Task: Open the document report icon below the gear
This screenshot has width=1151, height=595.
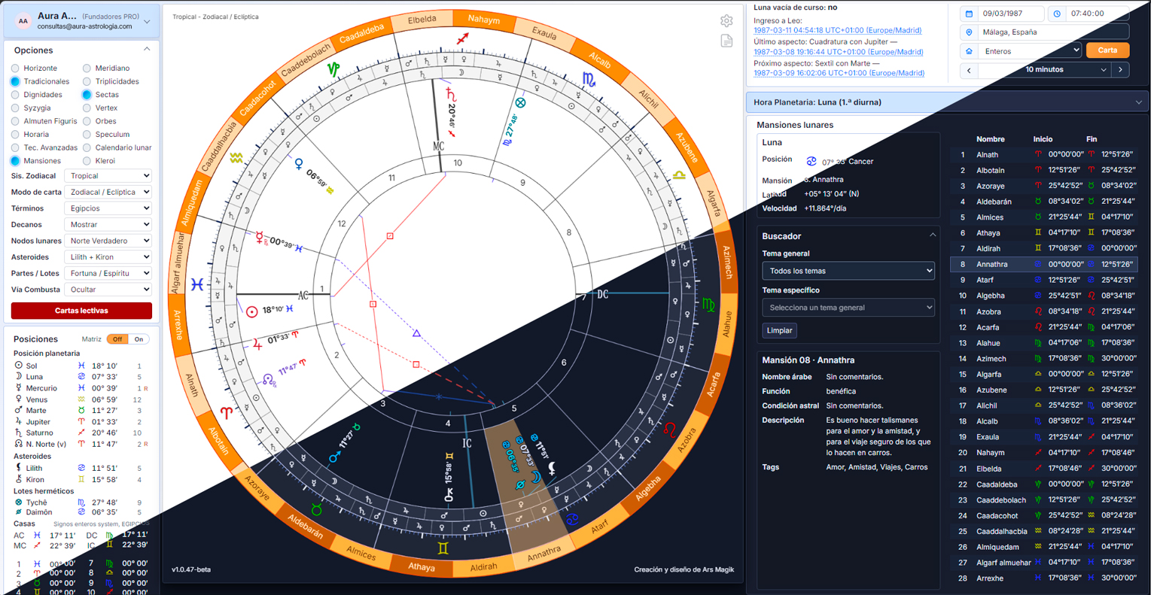Action: coord(726,41)
